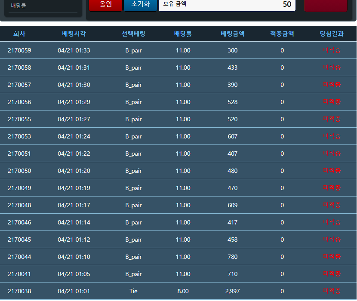Click the 780 bet amount in row 2170044

232,257
